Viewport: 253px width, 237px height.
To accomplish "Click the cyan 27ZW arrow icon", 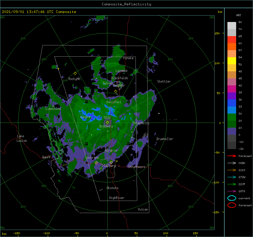I will point(232,177).
